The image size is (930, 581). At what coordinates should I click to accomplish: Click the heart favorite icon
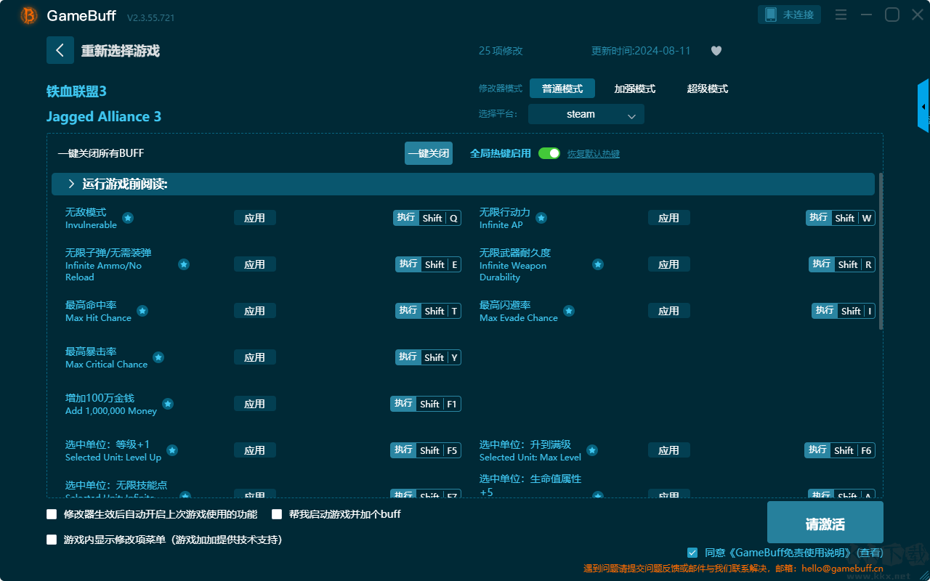[x=716, y=51]
